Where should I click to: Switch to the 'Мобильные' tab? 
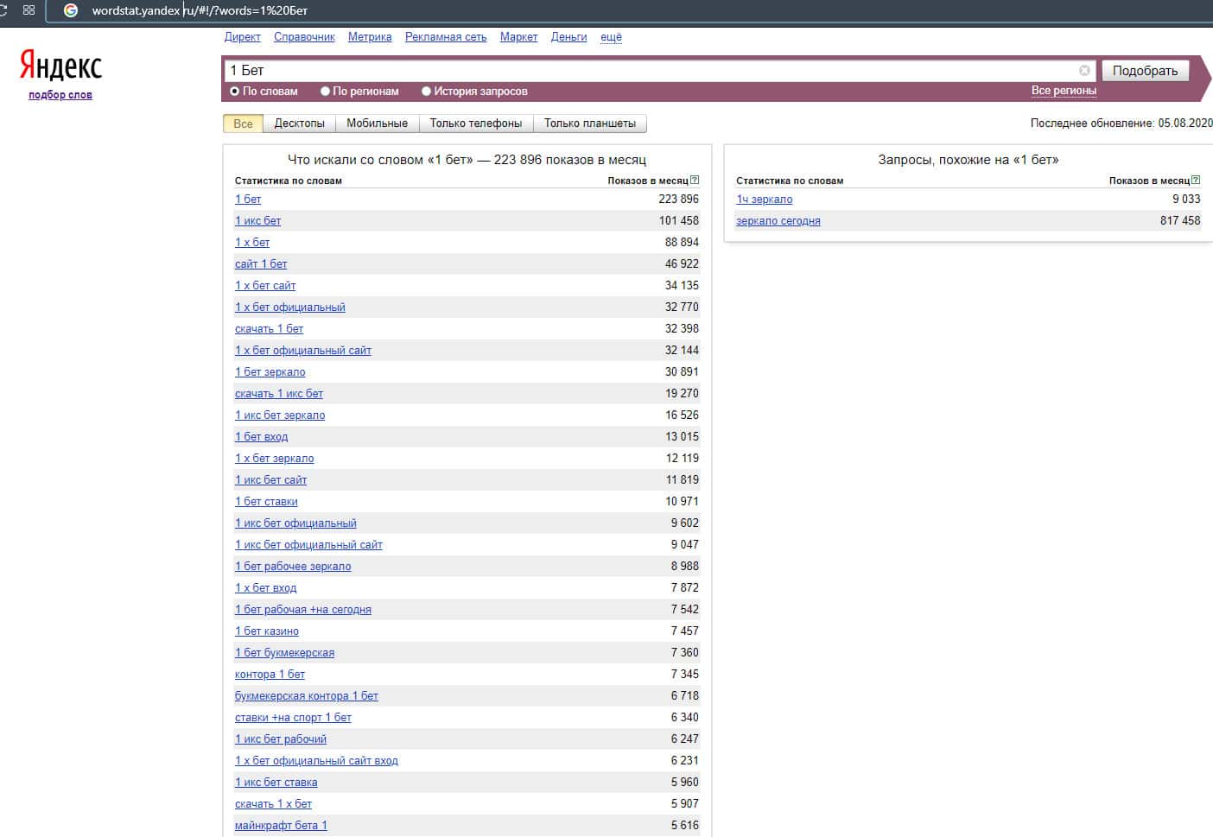click(x=377, y=124)
